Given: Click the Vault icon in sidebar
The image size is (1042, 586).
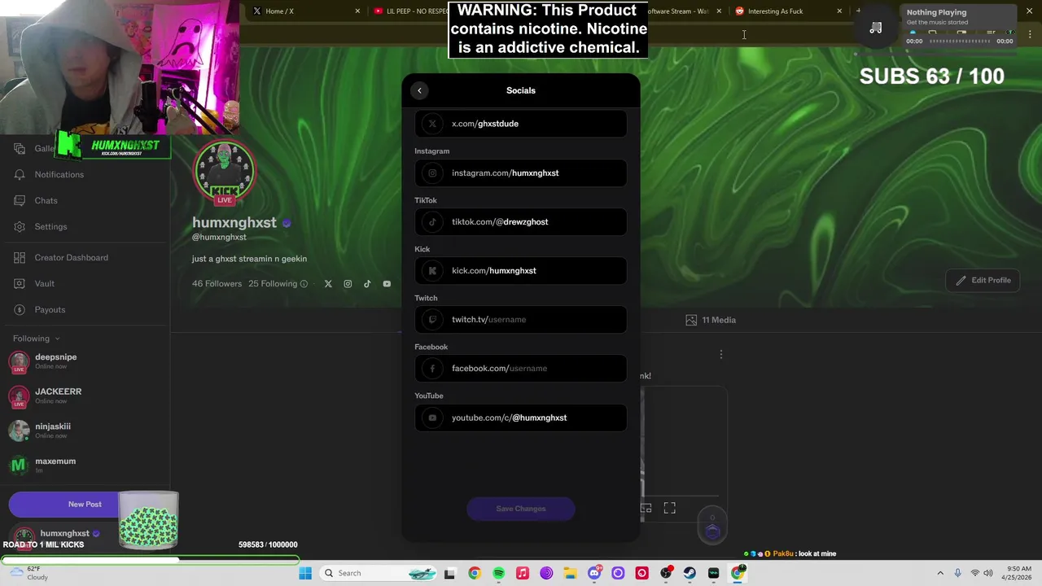Looking at the screenshot, I should pos(20,283).
